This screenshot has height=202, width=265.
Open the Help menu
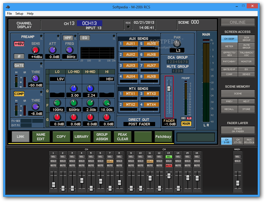point(30,14)
